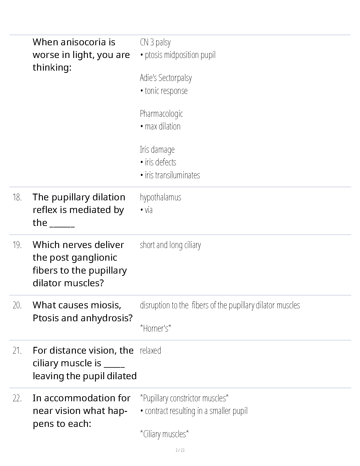Click the 'Pharmacologic' heading

(x=161, y=114)
